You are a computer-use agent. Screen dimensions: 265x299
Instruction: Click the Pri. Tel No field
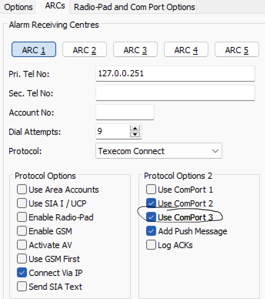tap(175, 73)
